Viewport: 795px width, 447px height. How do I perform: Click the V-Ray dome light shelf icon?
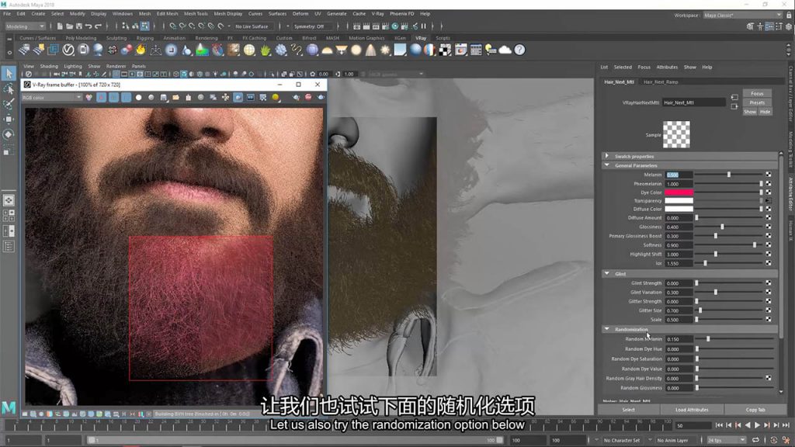(327, 50)
